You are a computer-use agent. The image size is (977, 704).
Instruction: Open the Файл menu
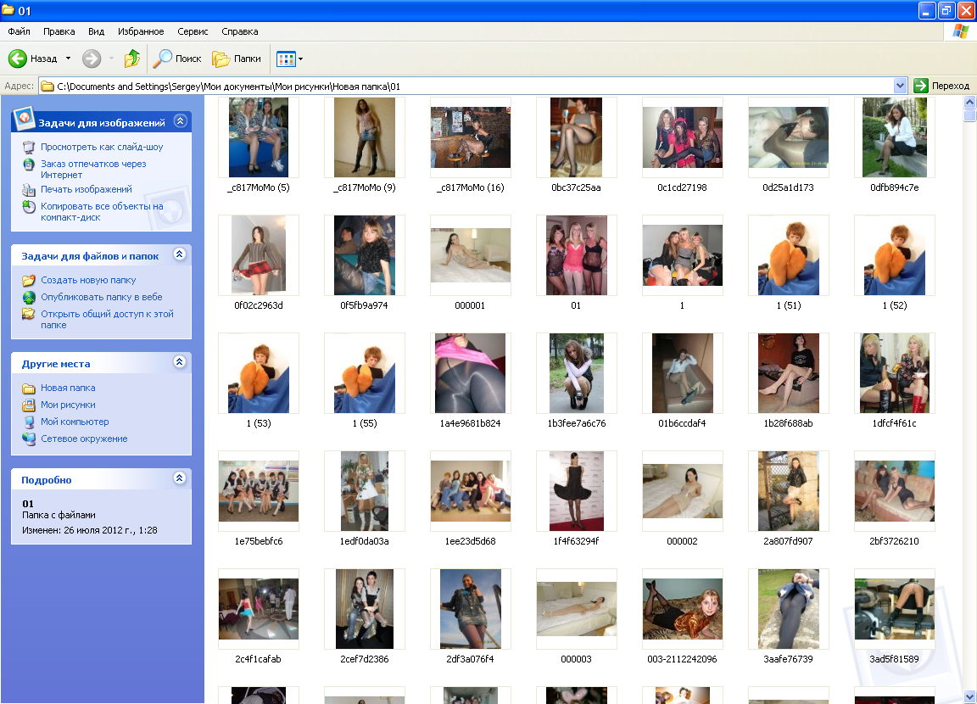point(20,31)
